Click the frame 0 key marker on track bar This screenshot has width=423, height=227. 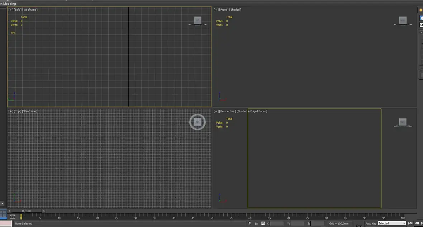[x=21, y=217]
